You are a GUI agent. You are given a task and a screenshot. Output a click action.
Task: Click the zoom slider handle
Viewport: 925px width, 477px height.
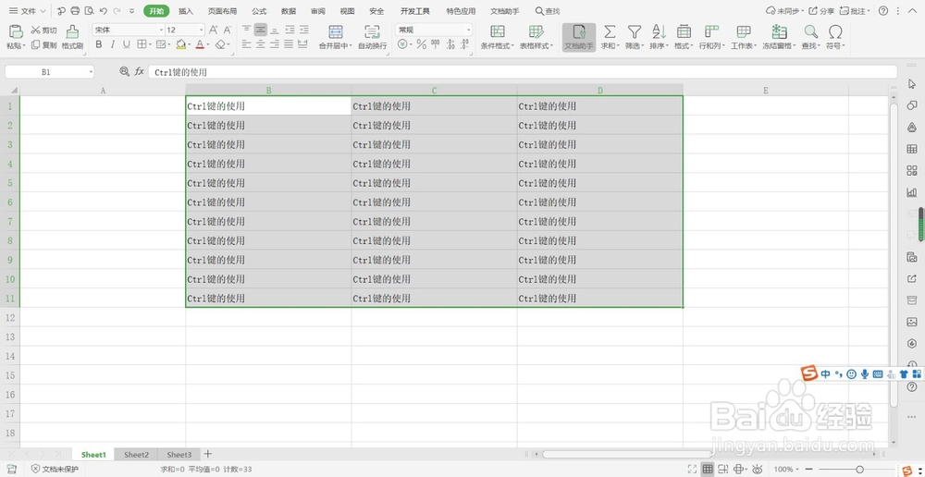pyautogui.click(x=859, y=470)
